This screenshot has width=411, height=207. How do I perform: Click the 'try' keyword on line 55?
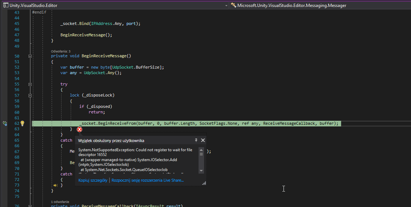pyautogui.click(x=64, y=84)
